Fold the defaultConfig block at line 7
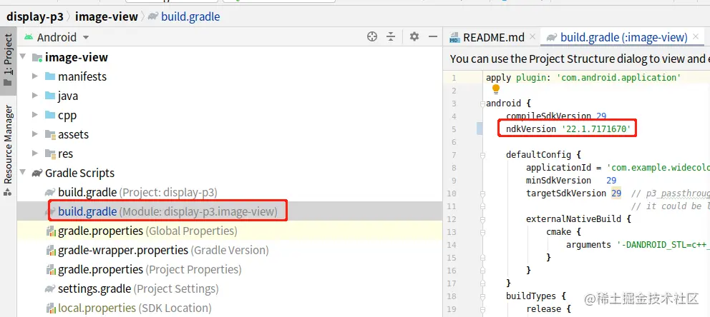Viewport: 710px width, 317px height. click(482, 155)
